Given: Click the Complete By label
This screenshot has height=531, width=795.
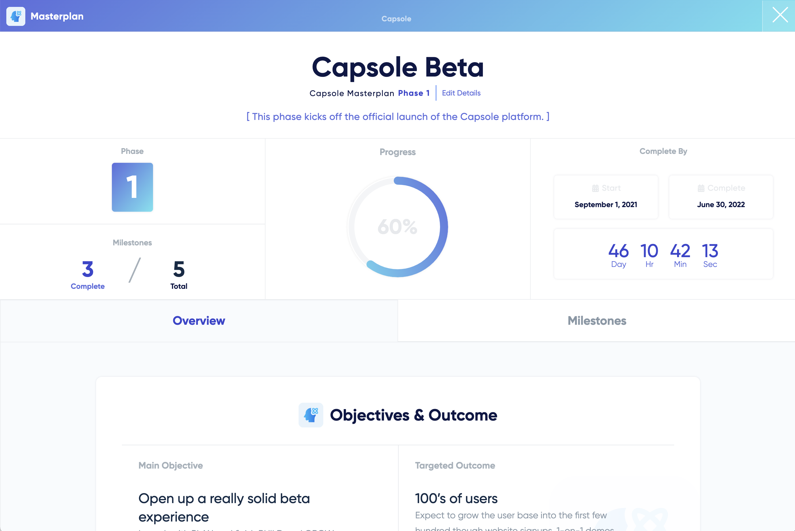Looking at the screenshot, I should click(x=663, y=151).
